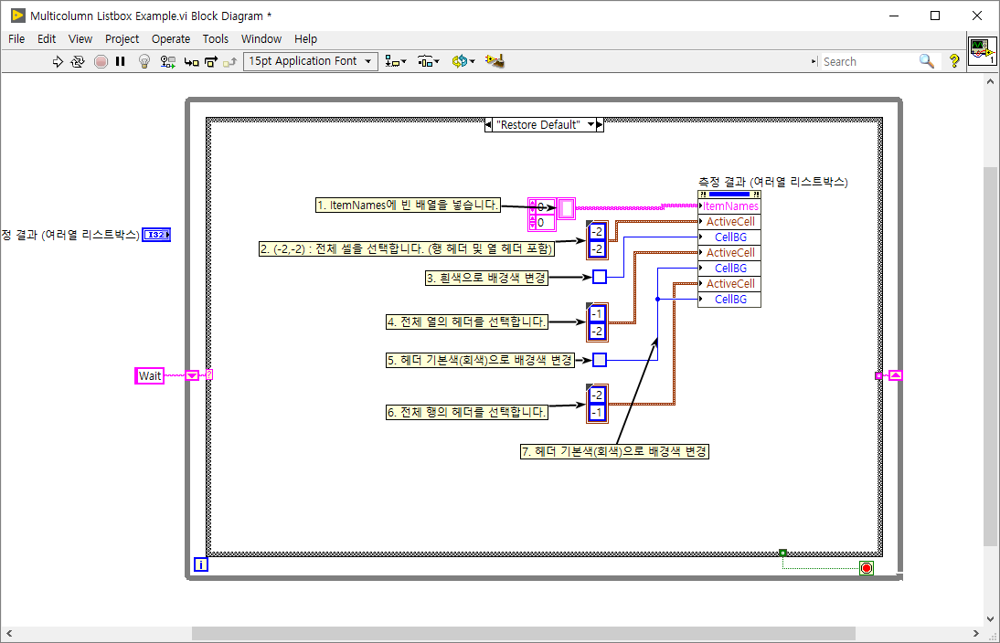Open the Edit menu
This screenshot has width=1000, height=643.
[47, 39]
